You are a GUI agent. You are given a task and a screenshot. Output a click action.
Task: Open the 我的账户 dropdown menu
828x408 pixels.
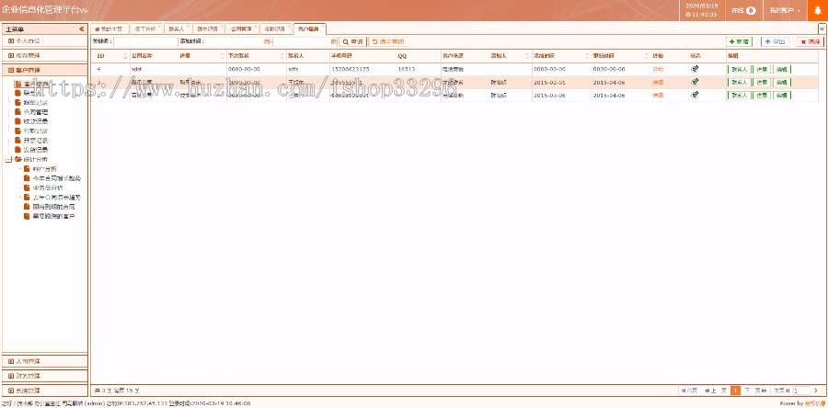click(x=784, y=11)
